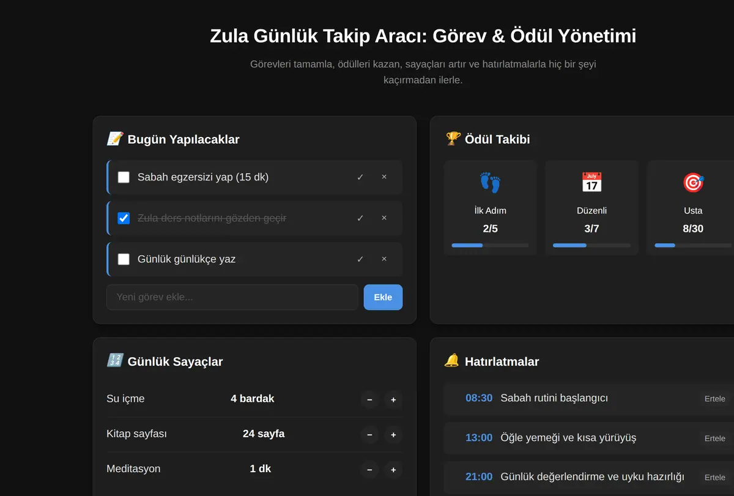This screenshot has height=496, width=734.
Task: Click the target icon of 'Usta' reward
Action: [x=693, y=182]
